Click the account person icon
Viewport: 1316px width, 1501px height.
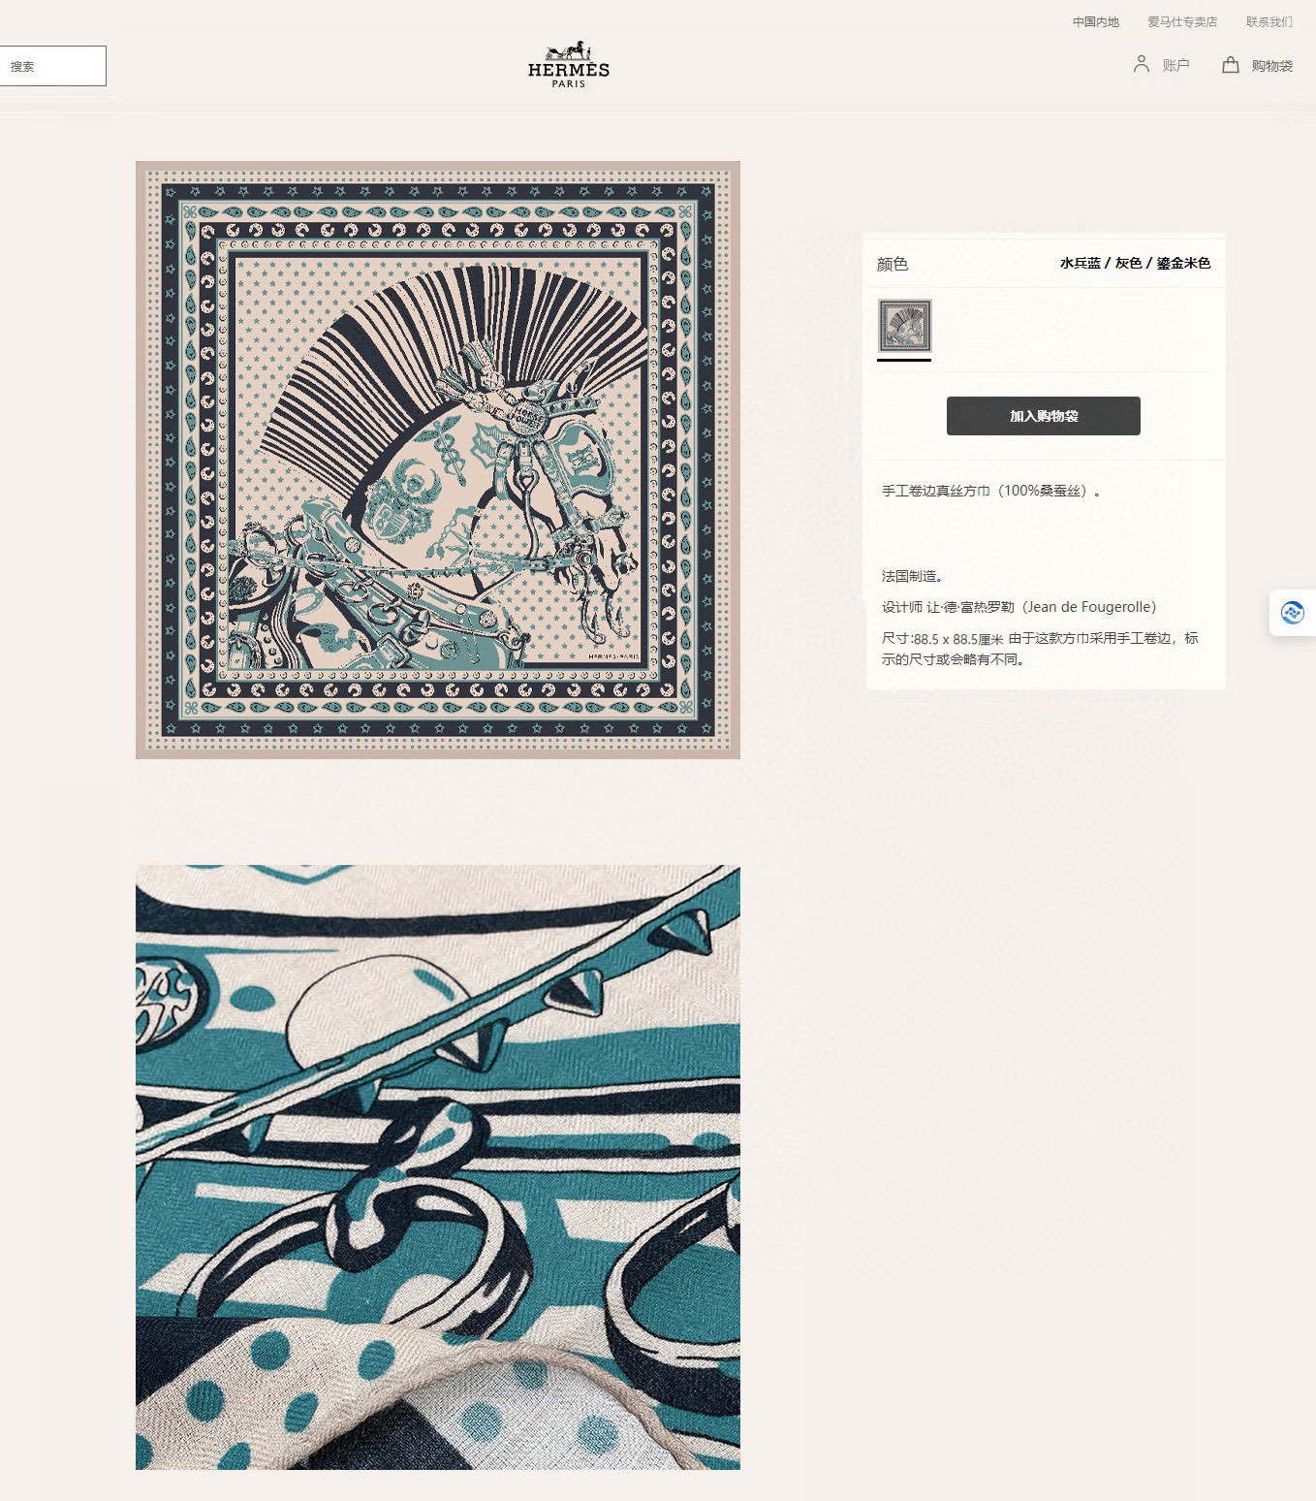coord(1142,64)
